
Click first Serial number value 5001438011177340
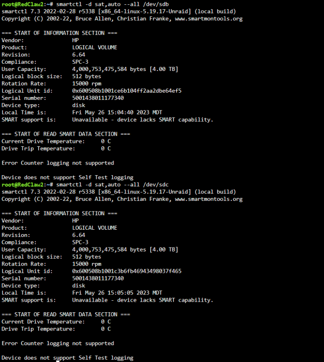coord(98,98)
